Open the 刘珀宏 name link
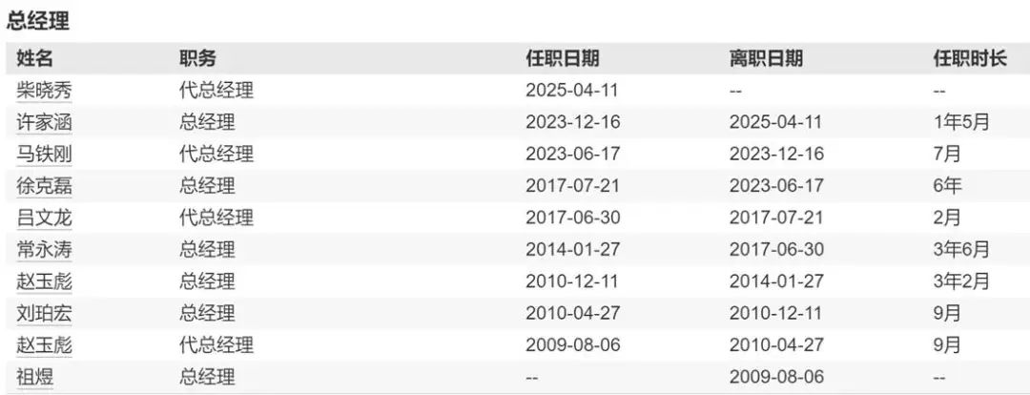The width and height of the screenshot is (1030, 395). pos(44,313)
